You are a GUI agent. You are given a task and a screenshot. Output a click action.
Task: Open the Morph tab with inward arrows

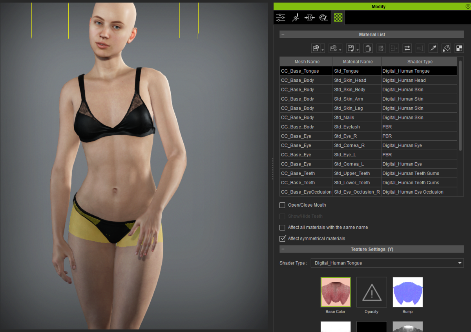tap(310, 17)
